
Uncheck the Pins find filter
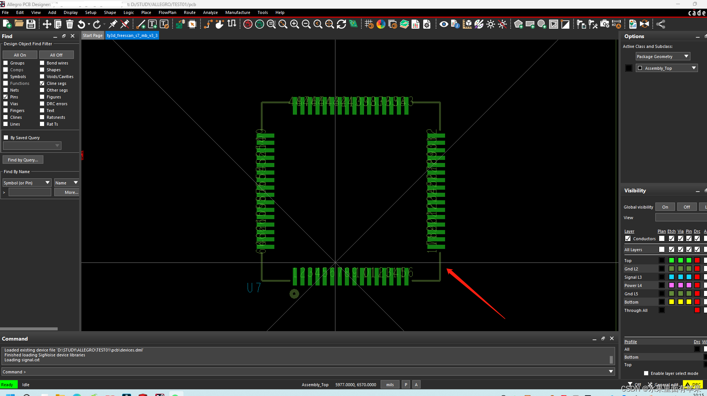point(6,97)
